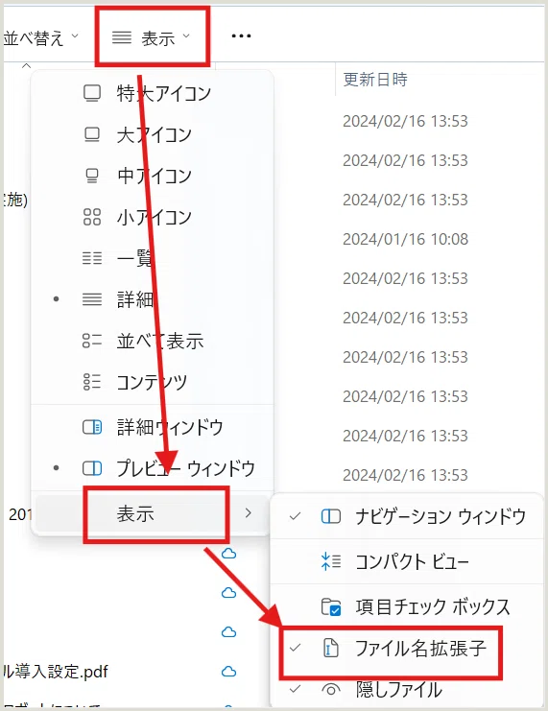Click the 詳細ウィンドウ pane icon

pyautogui.click(x=92, y=427)
